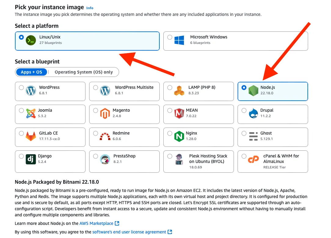Pick the Ghost radio button
Image resolution: width=331 pixels, height=238 pixels.
[x=244, y=133]
